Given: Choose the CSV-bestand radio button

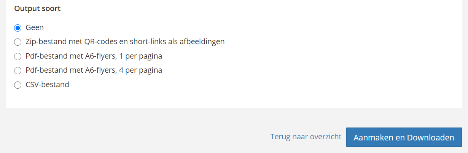Looking at the screenshot, I should [18, 85].
